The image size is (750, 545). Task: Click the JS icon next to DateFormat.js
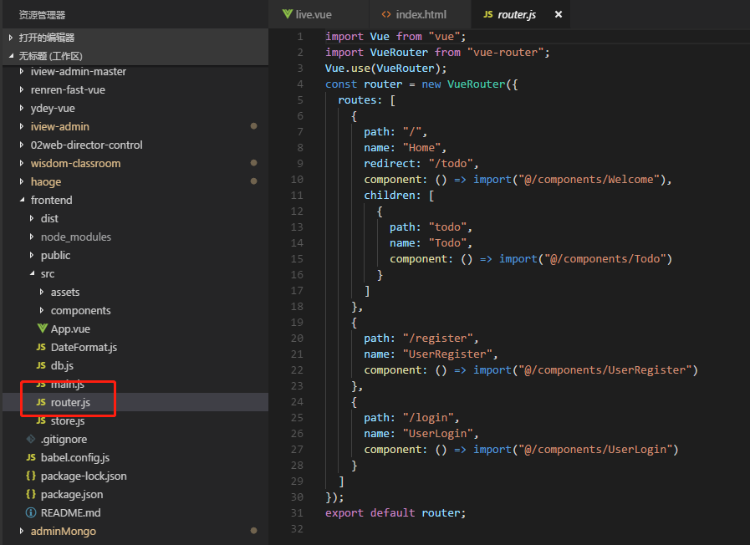[x=42, y=347]
